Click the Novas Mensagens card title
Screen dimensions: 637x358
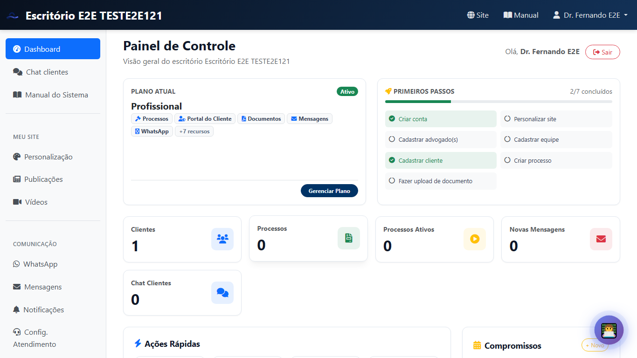tap(537, 229)
